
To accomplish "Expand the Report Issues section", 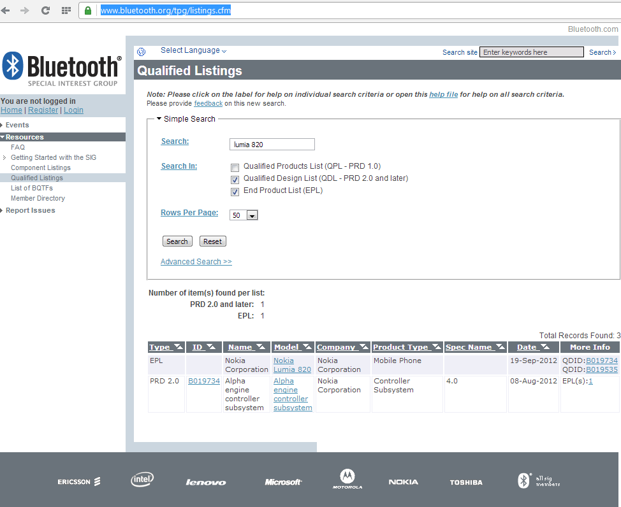I will [1, 211].
